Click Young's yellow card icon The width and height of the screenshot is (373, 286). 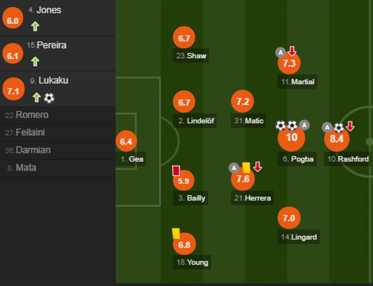[176, 233]
